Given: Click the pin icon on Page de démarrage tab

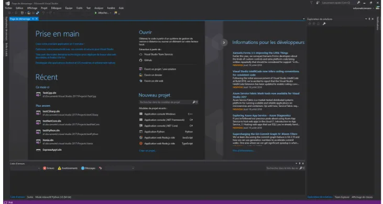Looking at the screenshot, I should [x=32, y=19].
